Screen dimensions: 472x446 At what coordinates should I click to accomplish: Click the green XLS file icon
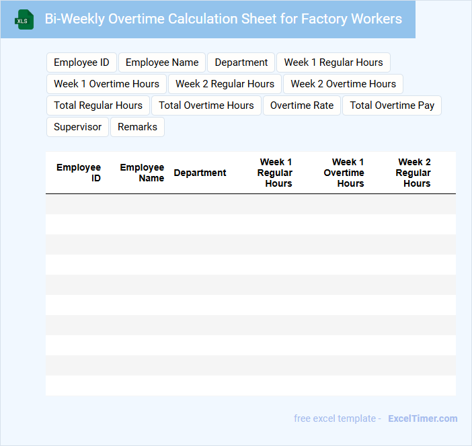(24, 19)
